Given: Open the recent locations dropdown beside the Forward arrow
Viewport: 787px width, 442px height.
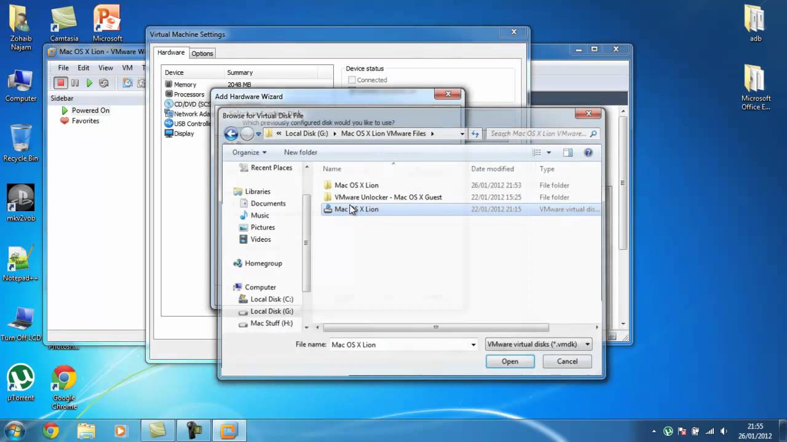Looking at the screenshot, I should pos(258,134).
